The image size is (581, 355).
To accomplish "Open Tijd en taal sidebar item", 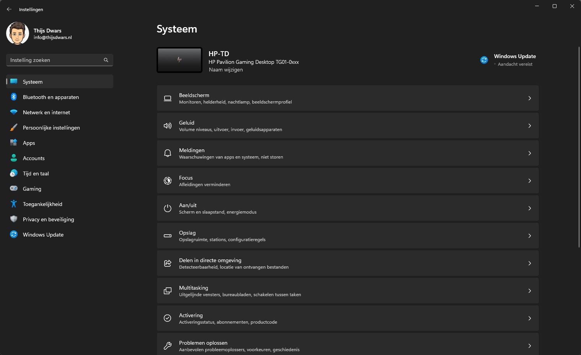I will (36, 173).
